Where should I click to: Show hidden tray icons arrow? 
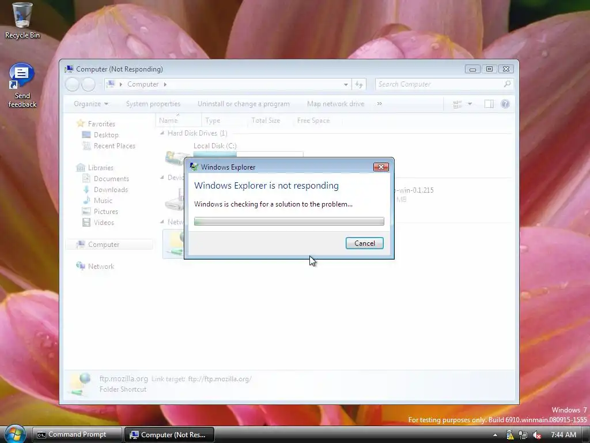(495, 435)
